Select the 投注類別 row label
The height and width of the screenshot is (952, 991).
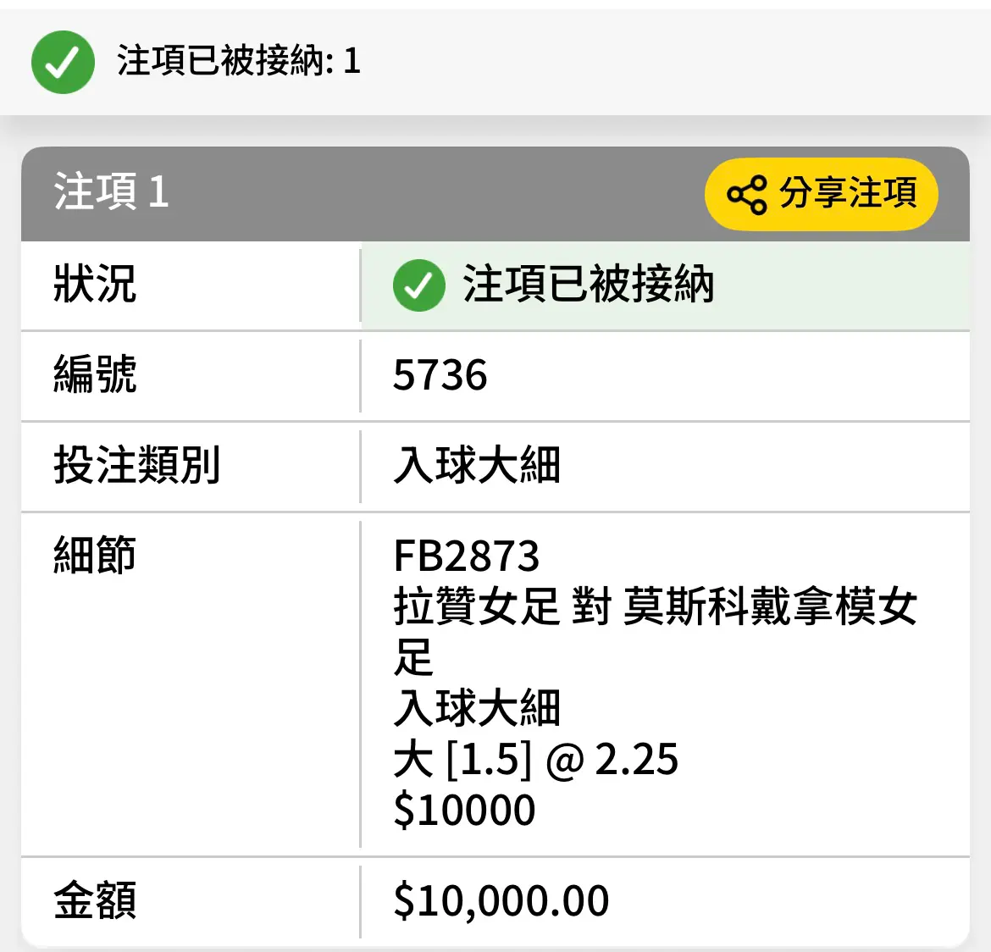(x=136, y=465)
